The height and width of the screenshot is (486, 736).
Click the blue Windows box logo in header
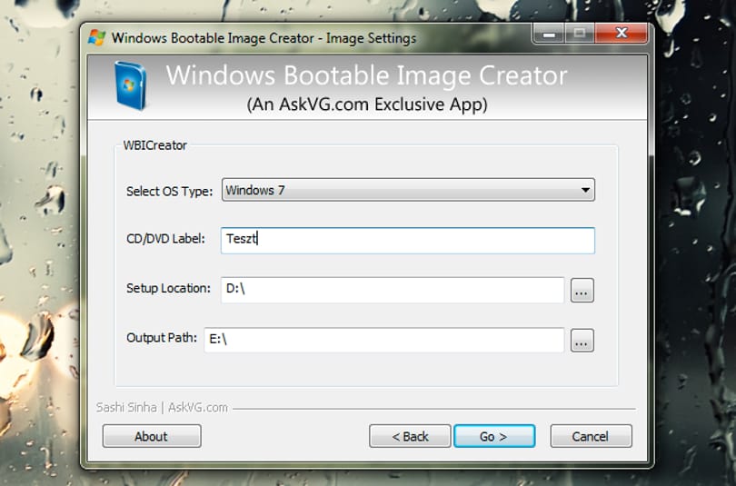pos(130,86)
